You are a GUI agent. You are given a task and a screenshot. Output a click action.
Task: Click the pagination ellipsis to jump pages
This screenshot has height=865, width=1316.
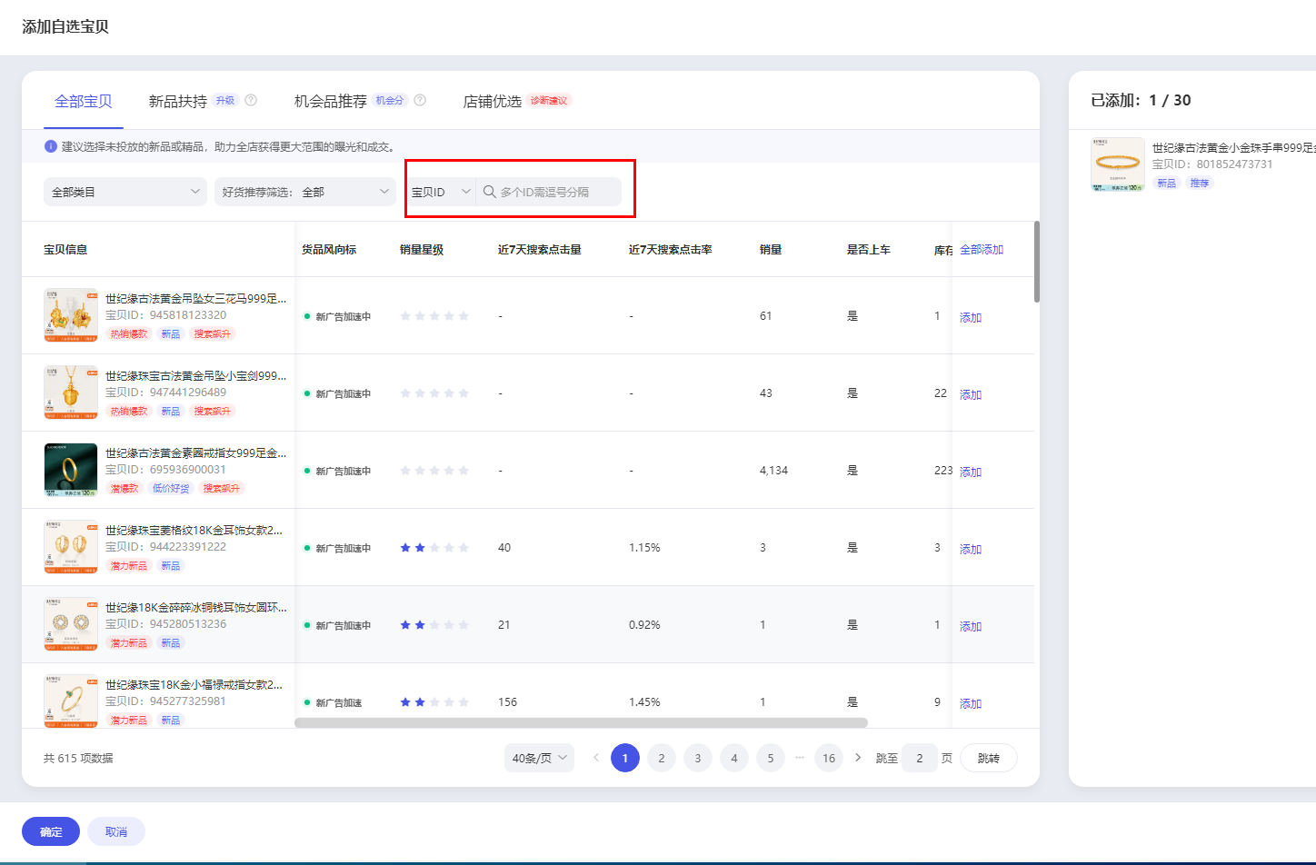tap(800, 758)
